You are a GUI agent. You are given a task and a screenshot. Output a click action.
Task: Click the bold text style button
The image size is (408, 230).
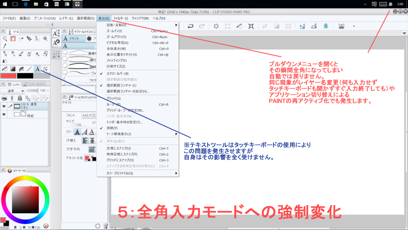coord(77,132)
